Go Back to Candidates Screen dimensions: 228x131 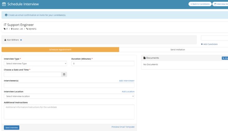point(200,4)
